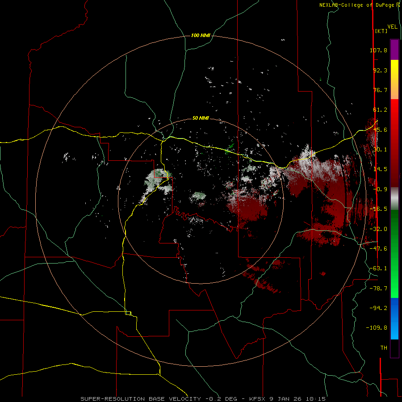This screenshot has width=402, height=402.
Task: Click the bright red segment of the color bar
Action: [x=394, y=113]
